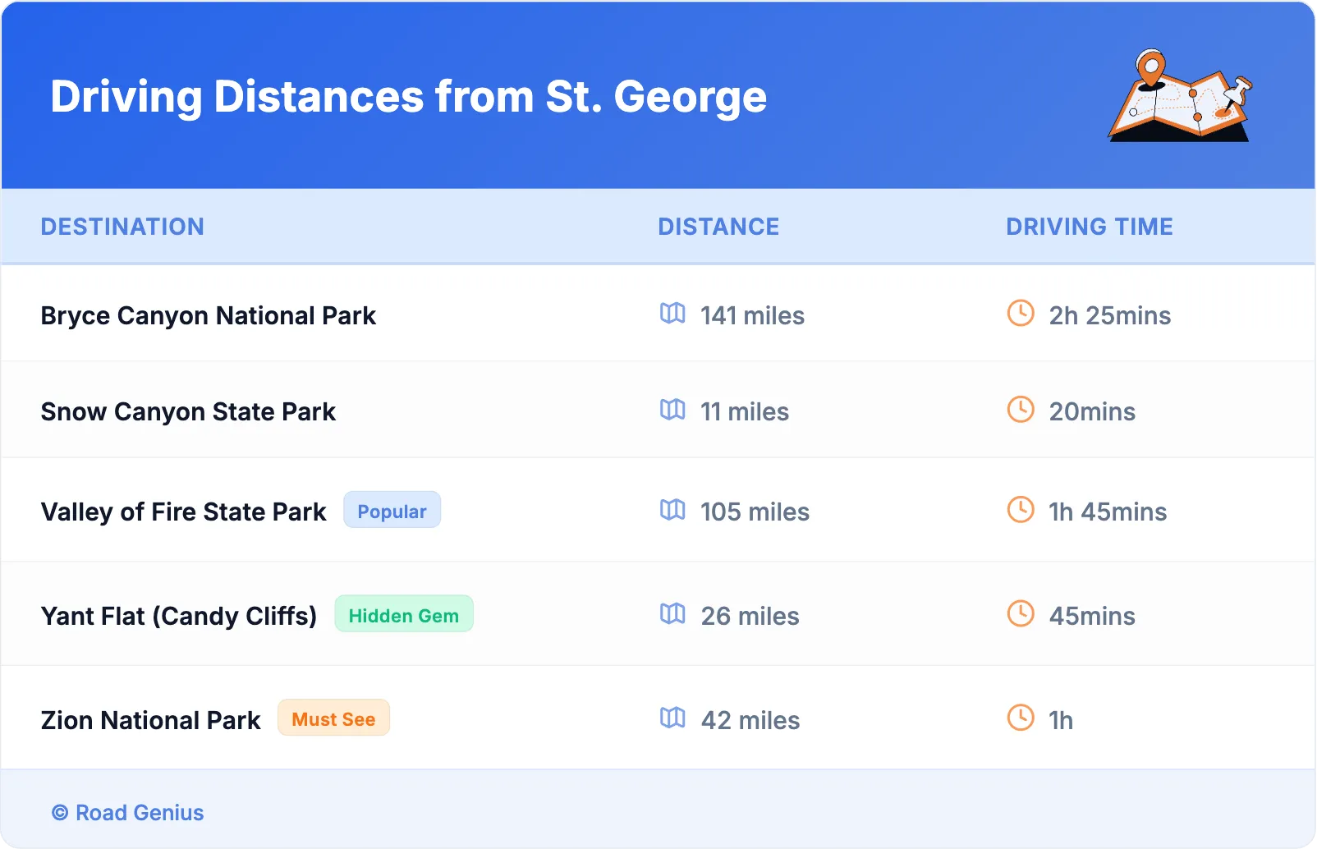This screenshot has width=1317, height=849.
Task: Click the 11 miles value
Action: (745, 412)
